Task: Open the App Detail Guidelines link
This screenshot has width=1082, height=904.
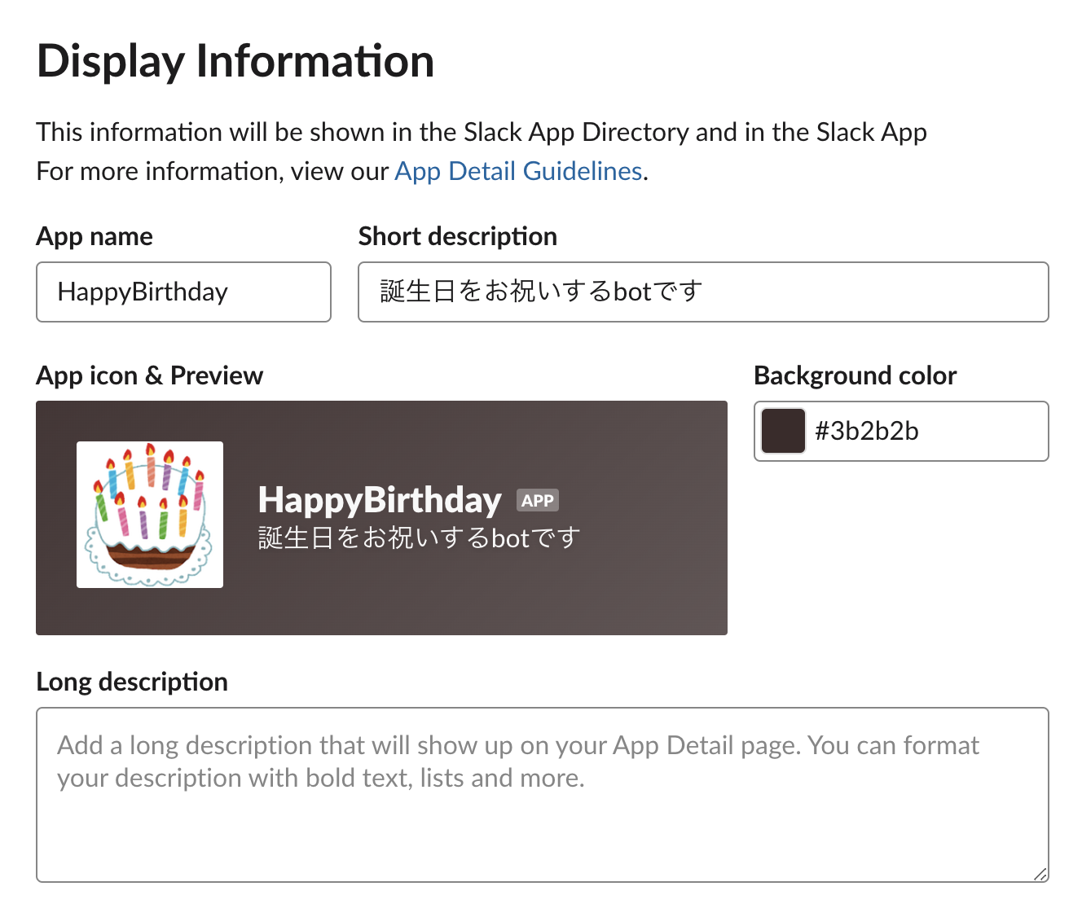Action: coord(518,172)
